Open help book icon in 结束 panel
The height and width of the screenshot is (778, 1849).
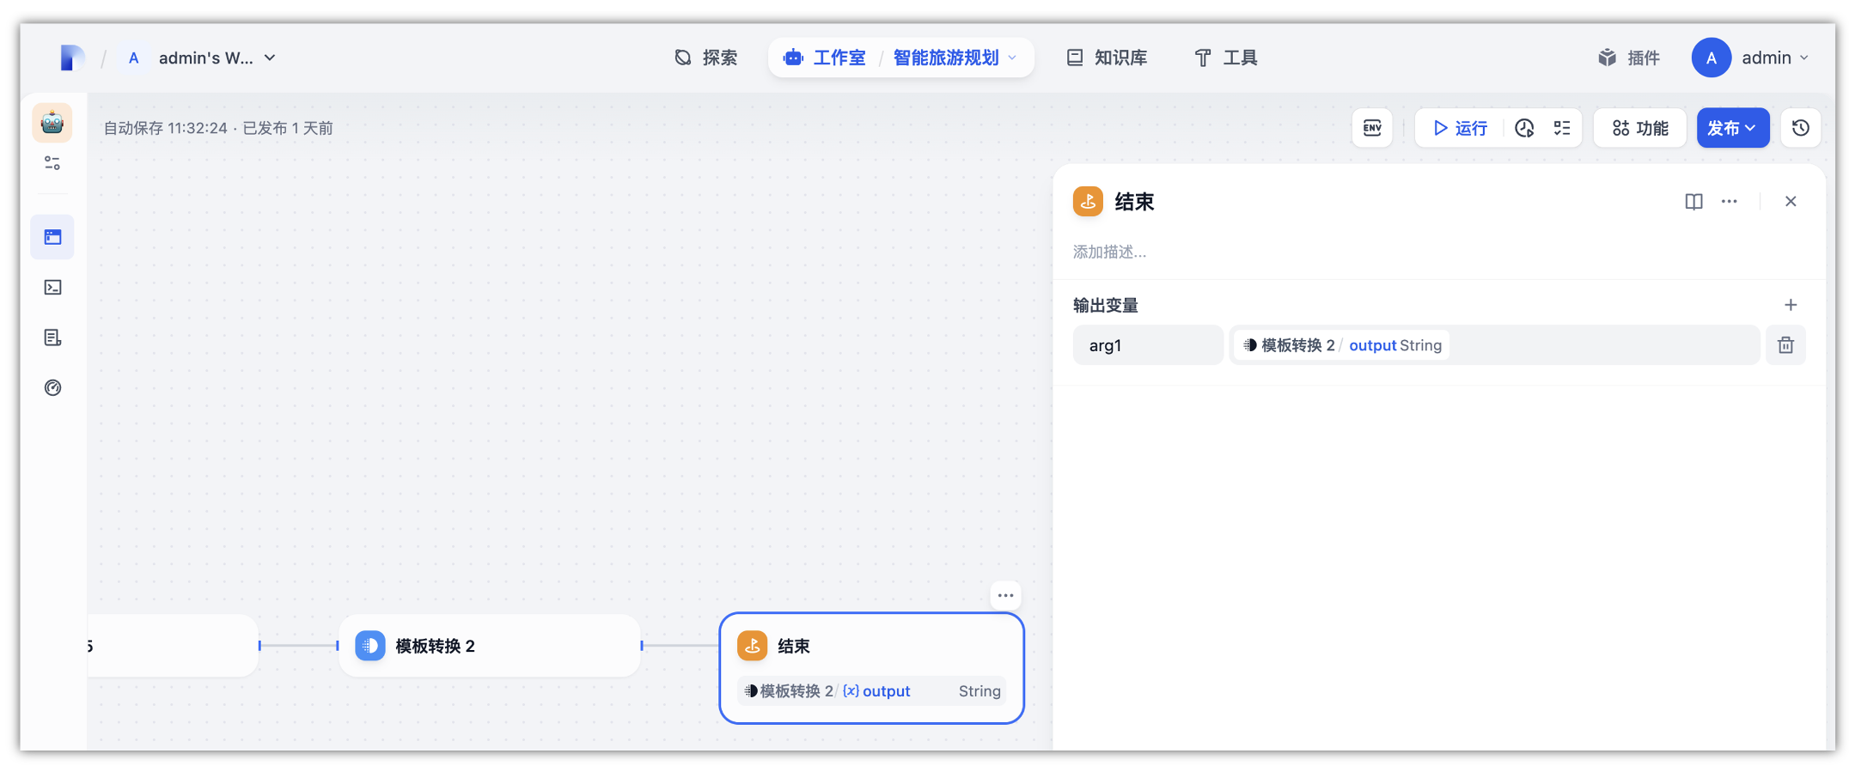[x=1693, y=202]
